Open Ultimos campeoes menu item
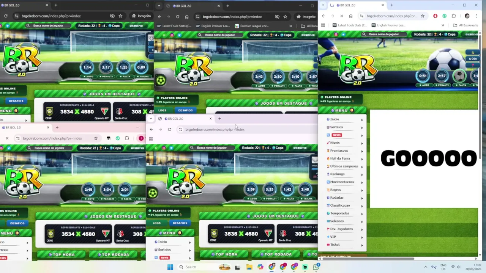Screen dimensions: 486x273 [x=344, y=166]
